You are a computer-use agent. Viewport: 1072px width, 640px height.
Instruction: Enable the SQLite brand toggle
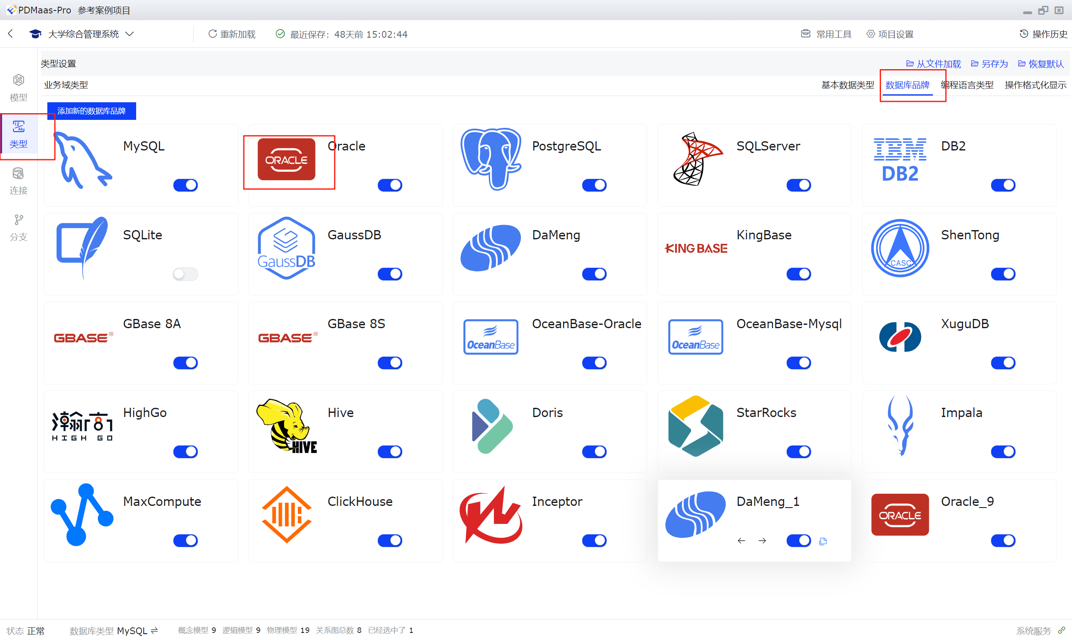click(x=185, y=274)
